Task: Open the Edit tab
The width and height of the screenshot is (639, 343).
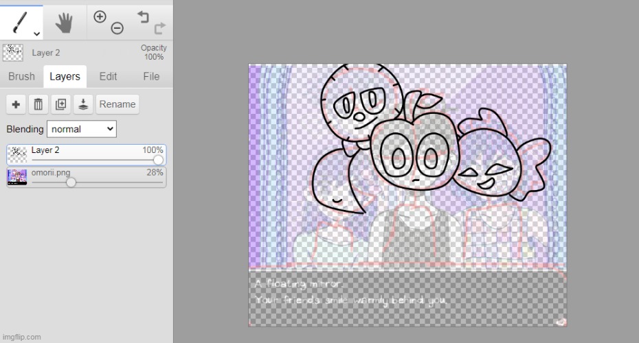Action: (108, 77)
